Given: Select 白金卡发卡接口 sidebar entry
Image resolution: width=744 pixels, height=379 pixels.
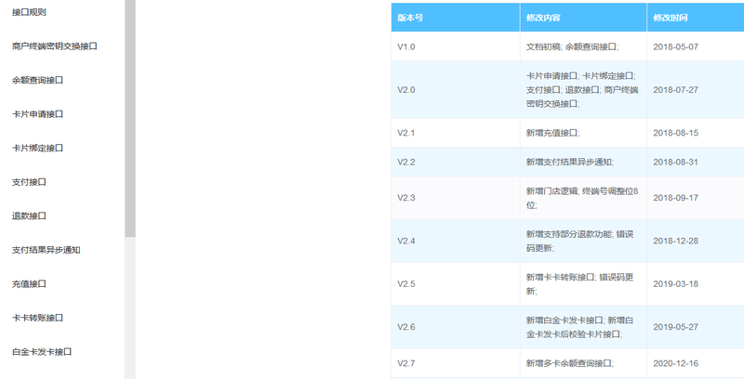Looking at the screenshot, I should pos(42,352).
